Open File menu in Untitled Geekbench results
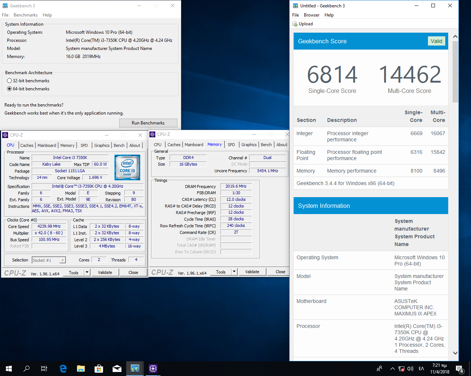The height and width of the screenshot is (376, 471). pyautogui.click(x=295, y=15)
